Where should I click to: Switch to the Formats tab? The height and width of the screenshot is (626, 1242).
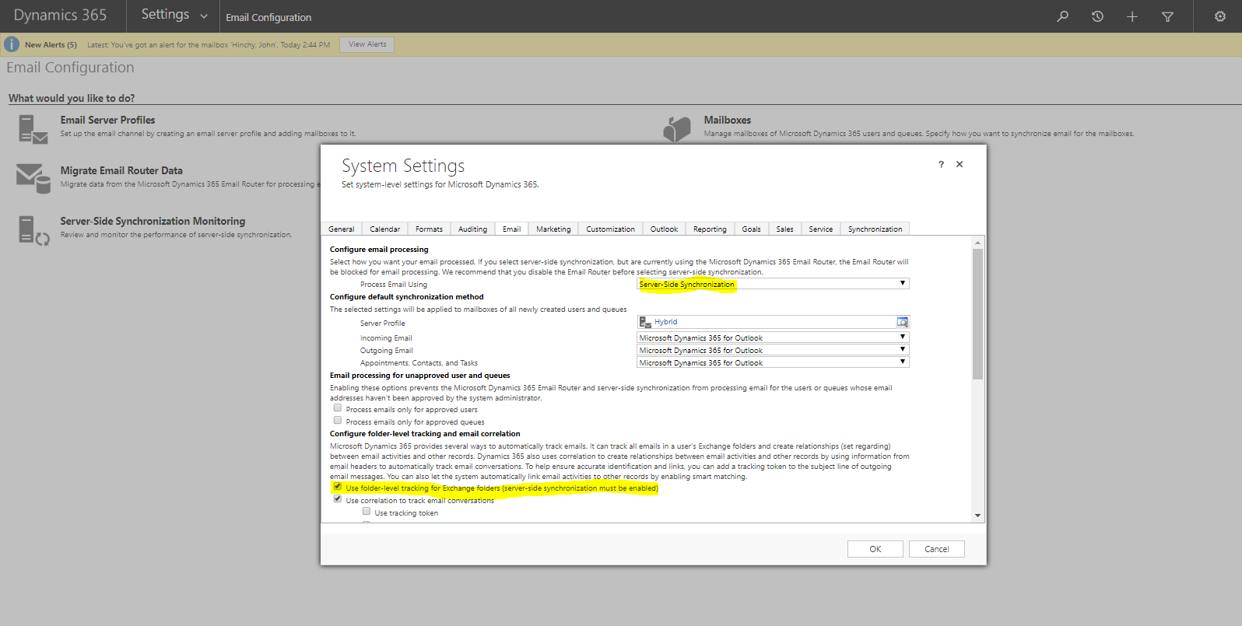(429, 229)
